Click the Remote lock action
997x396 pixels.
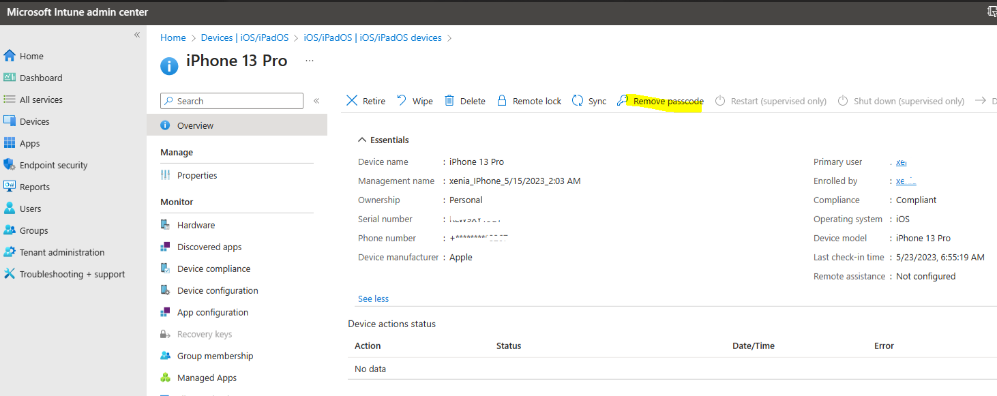click(x=529, y=101)
